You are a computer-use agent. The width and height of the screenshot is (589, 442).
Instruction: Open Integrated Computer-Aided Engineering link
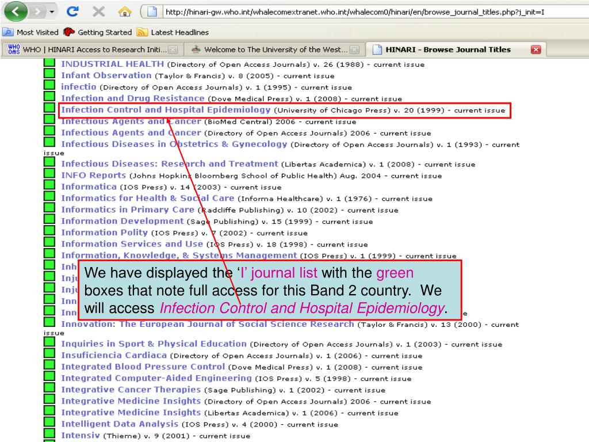(156, 378)
